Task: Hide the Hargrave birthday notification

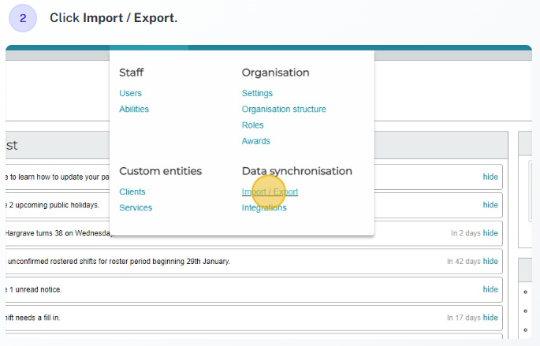Action: pyautogui.click(x=490, y=233)
